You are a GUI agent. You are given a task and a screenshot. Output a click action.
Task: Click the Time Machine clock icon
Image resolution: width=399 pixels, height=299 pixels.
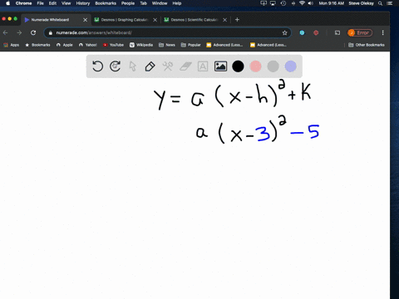(x=283, y=3)
